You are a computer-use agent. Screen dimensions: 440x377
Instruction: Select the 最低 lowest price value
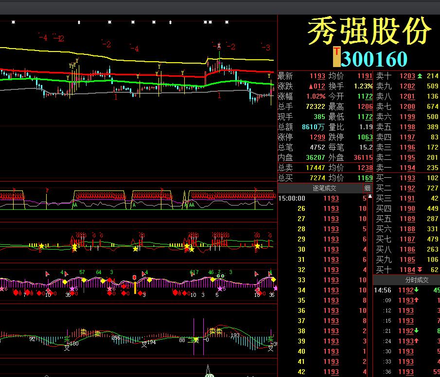[365, 117]
